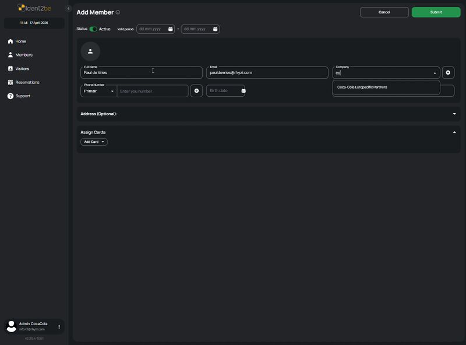Screen dimensions: 466x345
Task: Click the Email input field
Action: click(267, 73)
